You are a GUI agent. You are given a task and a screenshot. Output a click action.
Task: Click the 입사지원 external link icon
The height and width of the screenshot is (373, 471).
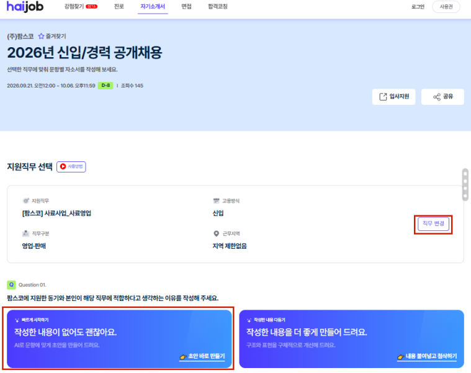(383, 97)
